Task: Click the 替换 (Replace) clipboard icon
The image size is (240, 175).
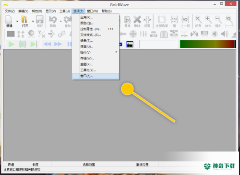Action: coord(128,20)
